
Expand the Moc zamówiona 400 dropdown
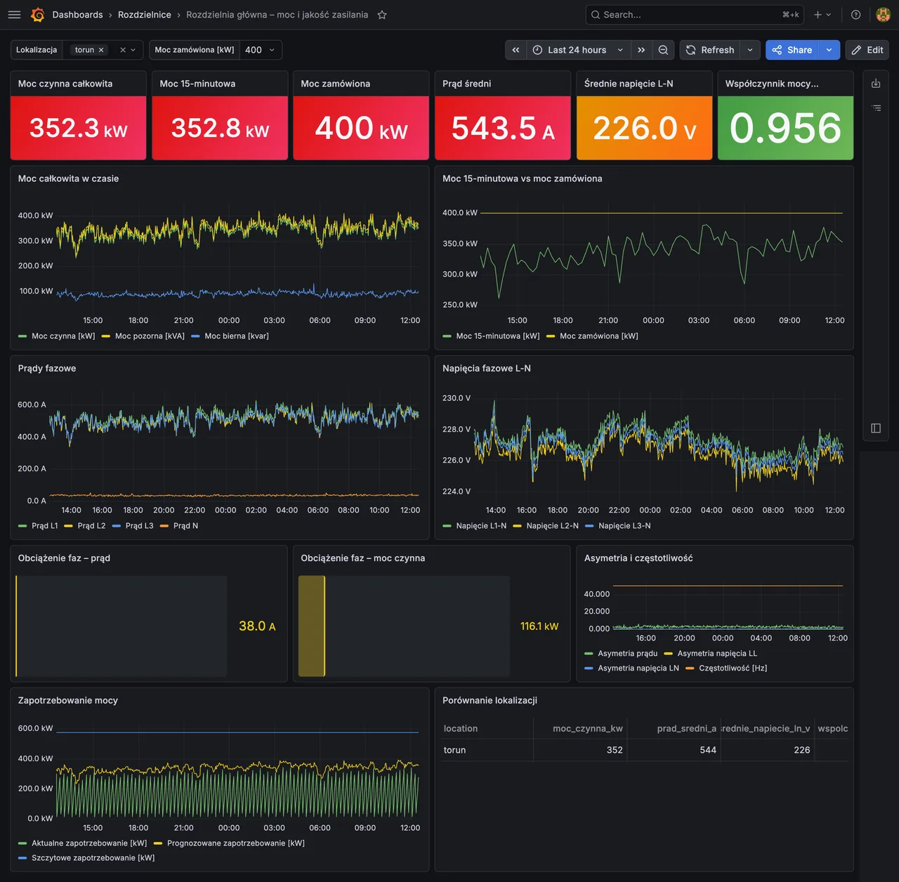(261, 50)
